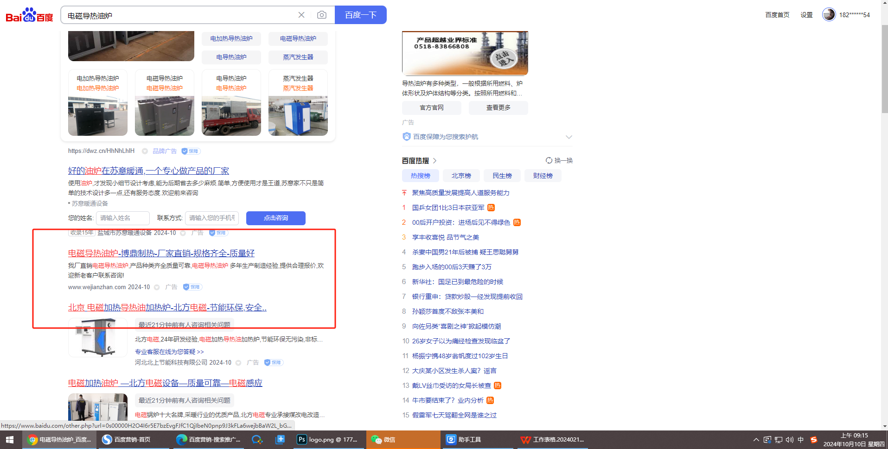The image size is (888, 449).
Task: Switch to Photoshop logo.png in the taskbar
Action: (x=328, y=440)
